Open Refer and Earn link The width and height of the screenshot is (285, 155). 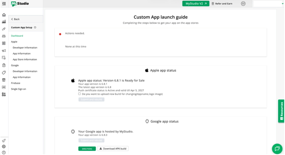[222, 4]
